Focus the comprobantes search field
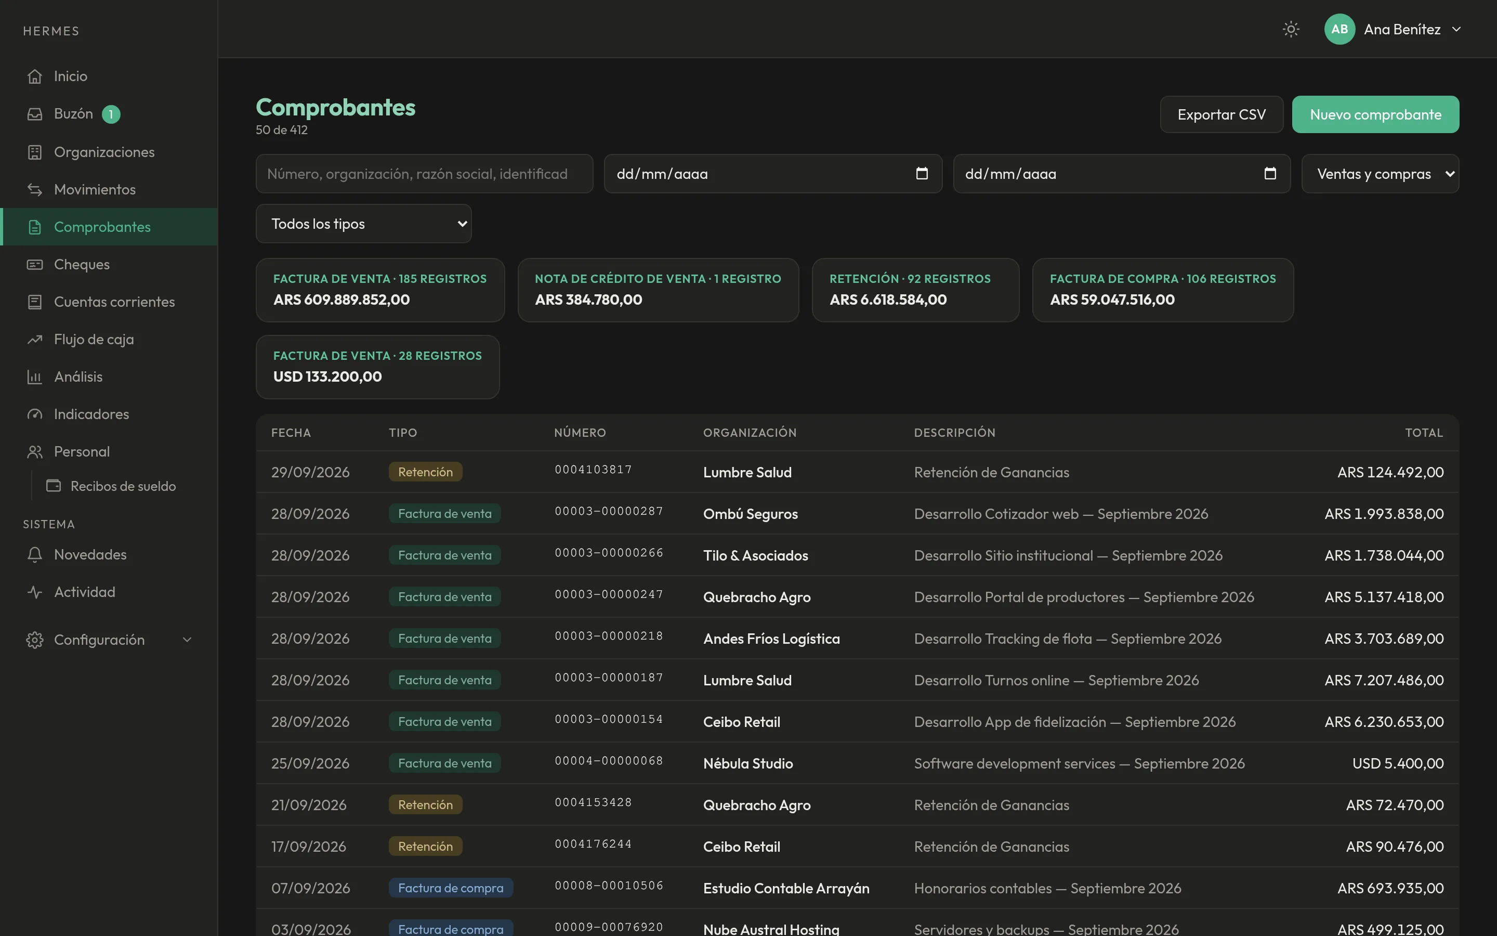Screen dimensions: 1497x936 coord(424,174)
